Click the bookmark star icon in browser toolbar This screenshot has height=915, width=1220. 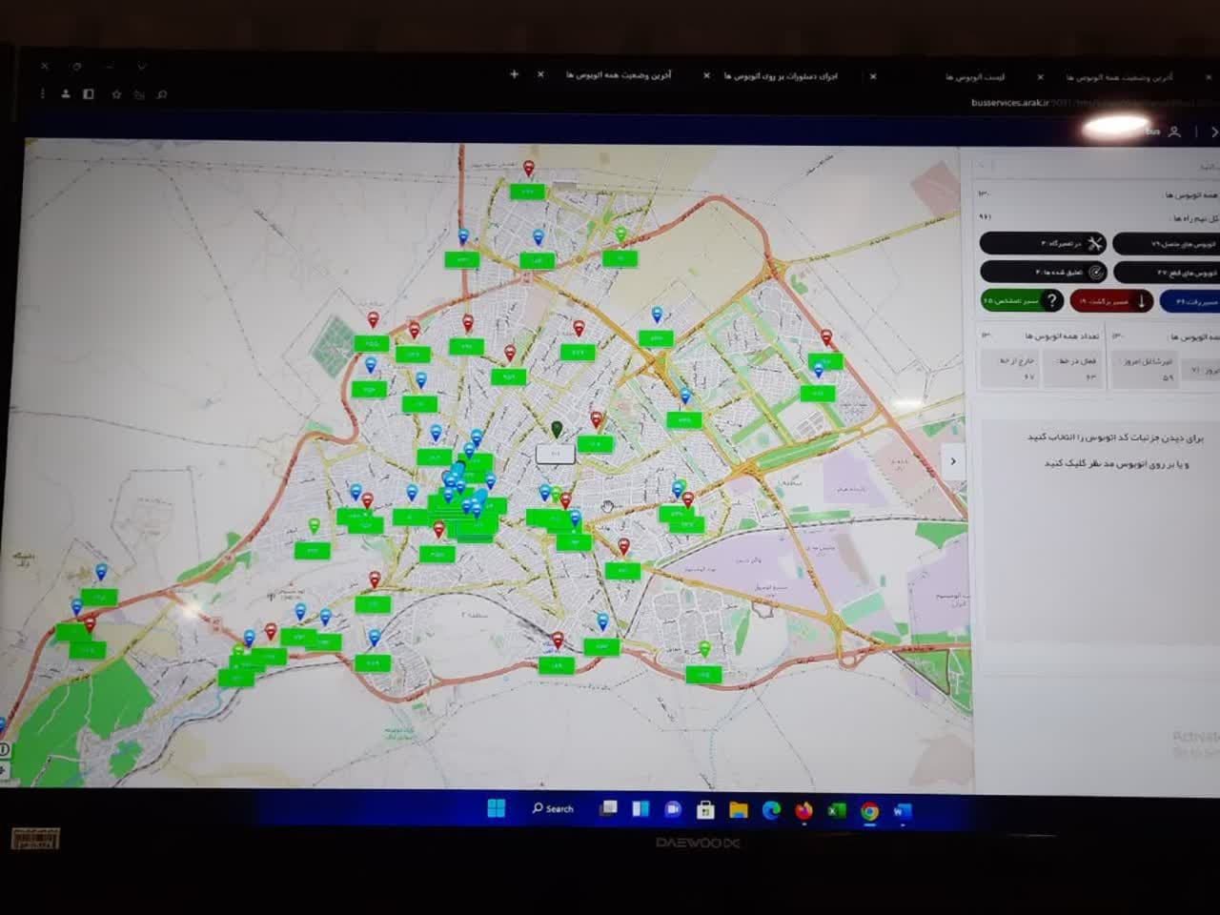coord(116,94)
